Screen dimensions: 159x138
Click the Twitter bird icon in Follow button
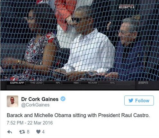(x=131, y=101)
